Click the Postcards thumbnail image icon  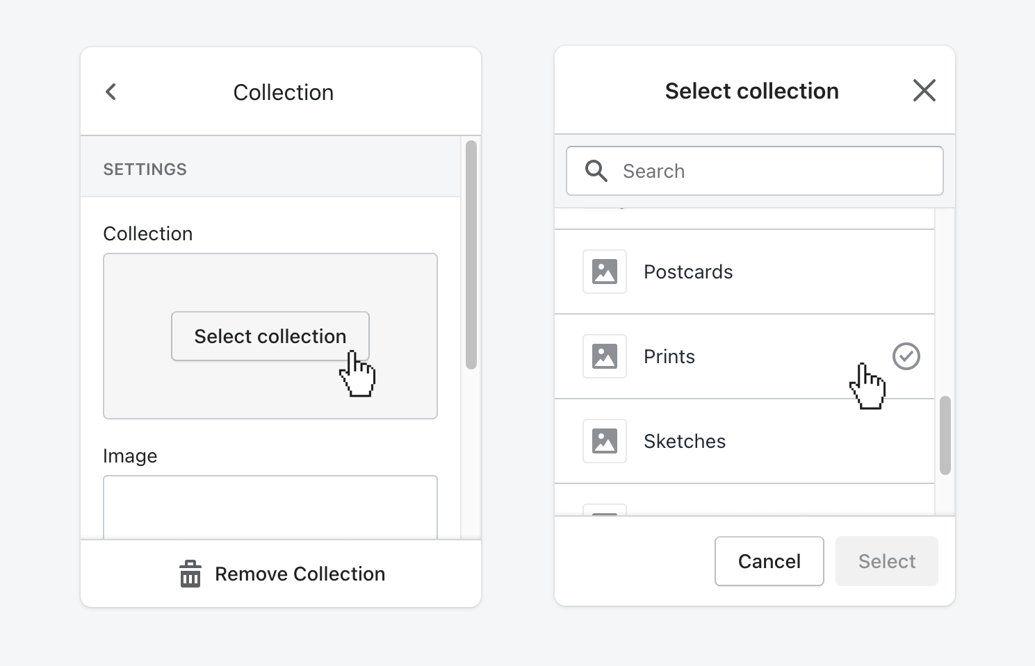605,272
